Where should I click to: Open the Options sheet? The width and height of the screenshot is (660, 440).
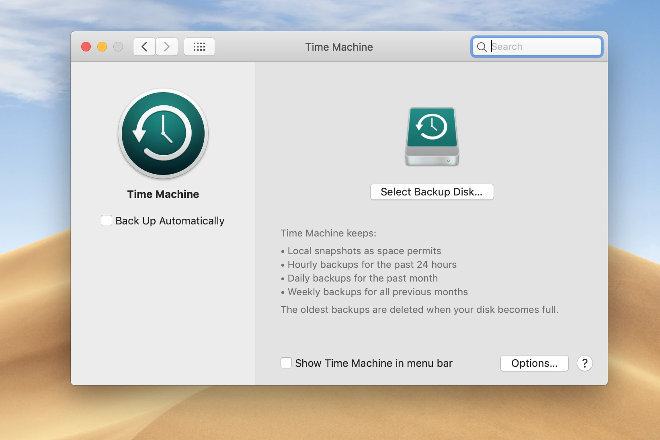[534, 363]
